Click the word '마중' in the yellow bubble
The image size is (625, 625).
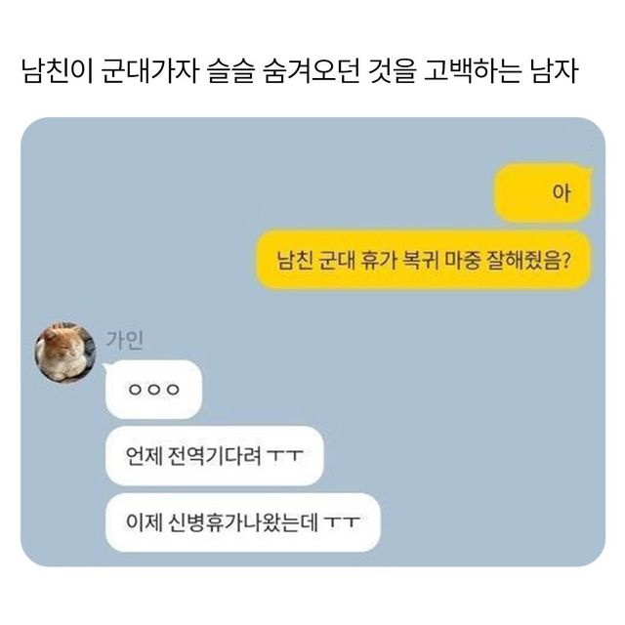pos(462,261)
